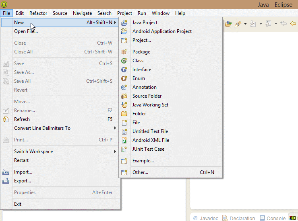Screen dimensions: 298x221
Task: Click the tab icon after Console
Action: tap(293, 218)
